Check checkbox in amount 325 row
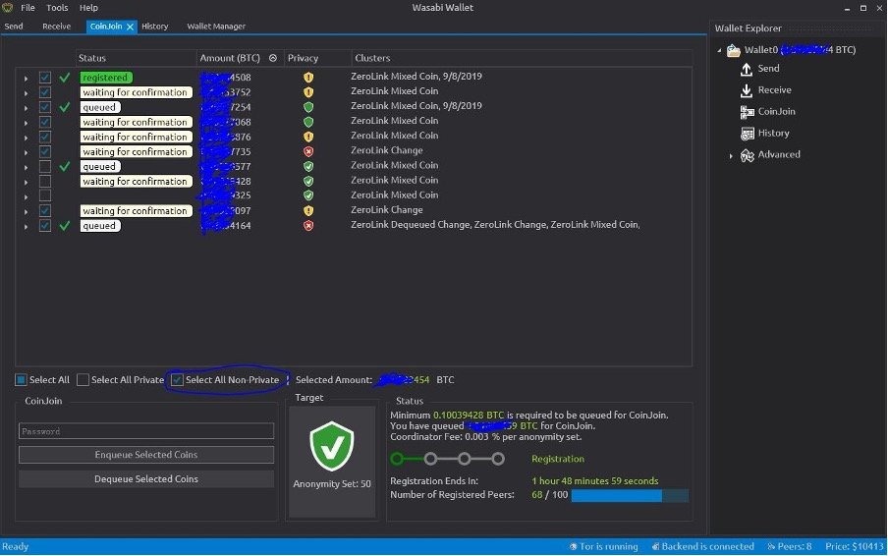 tap(45, 195)
